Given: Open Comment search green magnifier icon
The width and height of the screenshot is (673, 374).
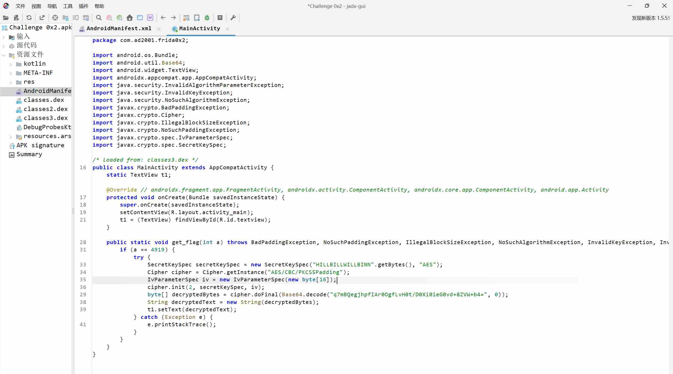Looking at the screenshot, I should [x=119, y=18].
